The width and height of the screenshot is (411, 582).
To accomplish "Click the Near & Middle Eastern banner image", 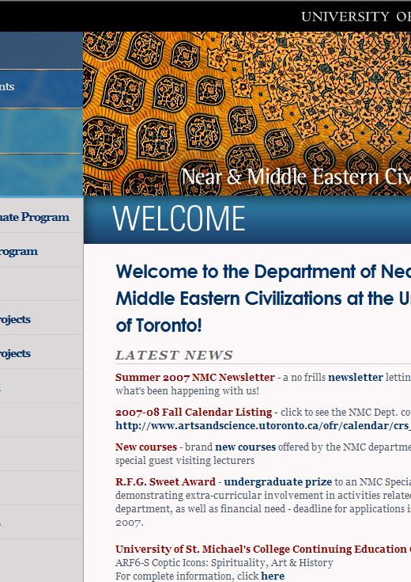I will 247,113.
